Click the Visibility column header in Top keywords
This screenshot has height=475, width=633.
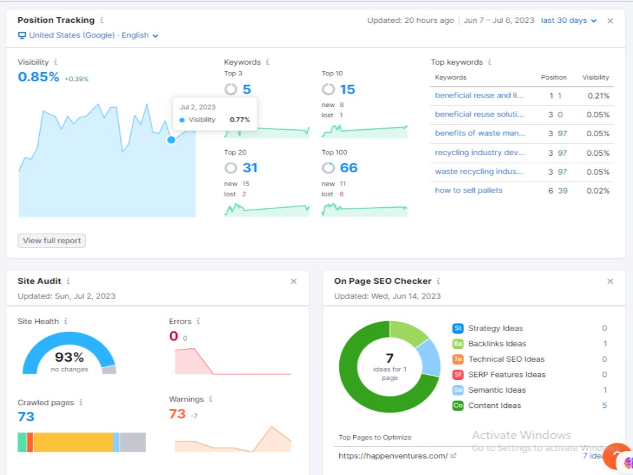coord(596,77)
